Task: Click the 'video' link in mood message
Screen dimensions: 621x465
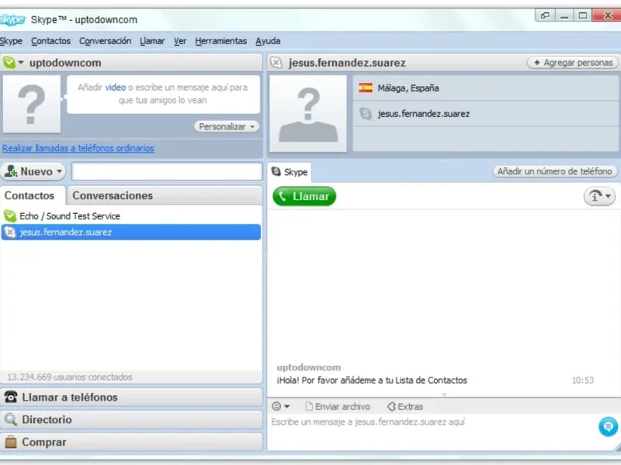Action: [115, 88]
